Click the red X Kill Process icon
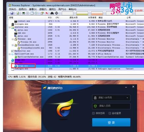This screenshot has width=144, height=132. coord(47,13)
